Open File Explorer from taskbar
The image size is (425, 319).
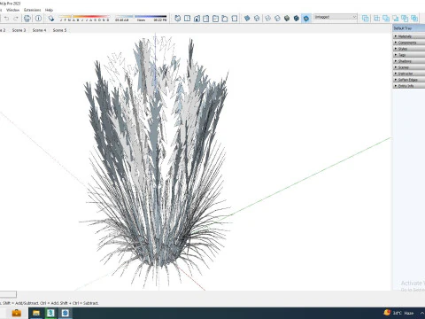pyautogui.click(x=36, y=313)
